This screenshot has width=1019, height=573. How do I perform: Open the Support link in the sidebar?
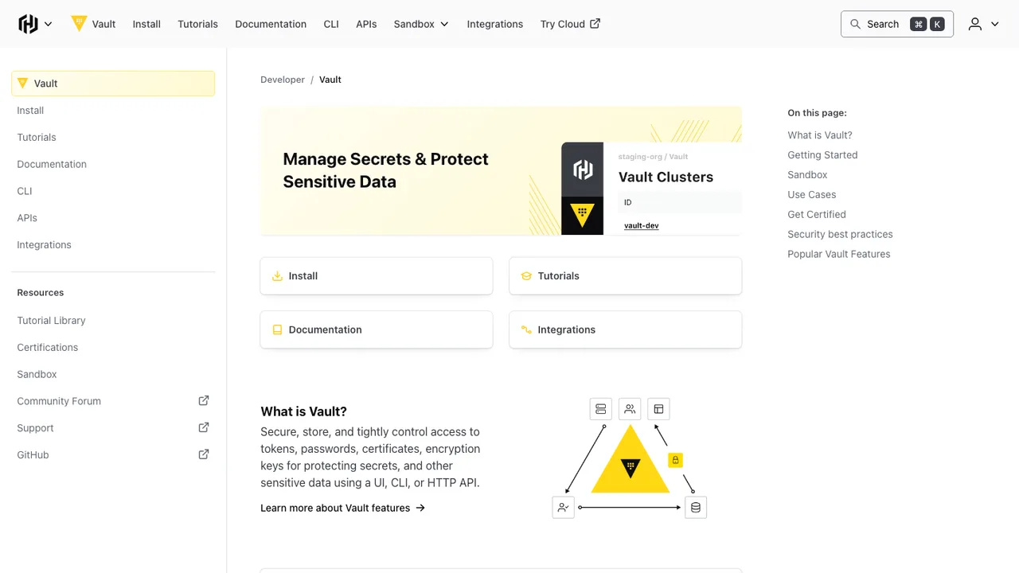35,428
